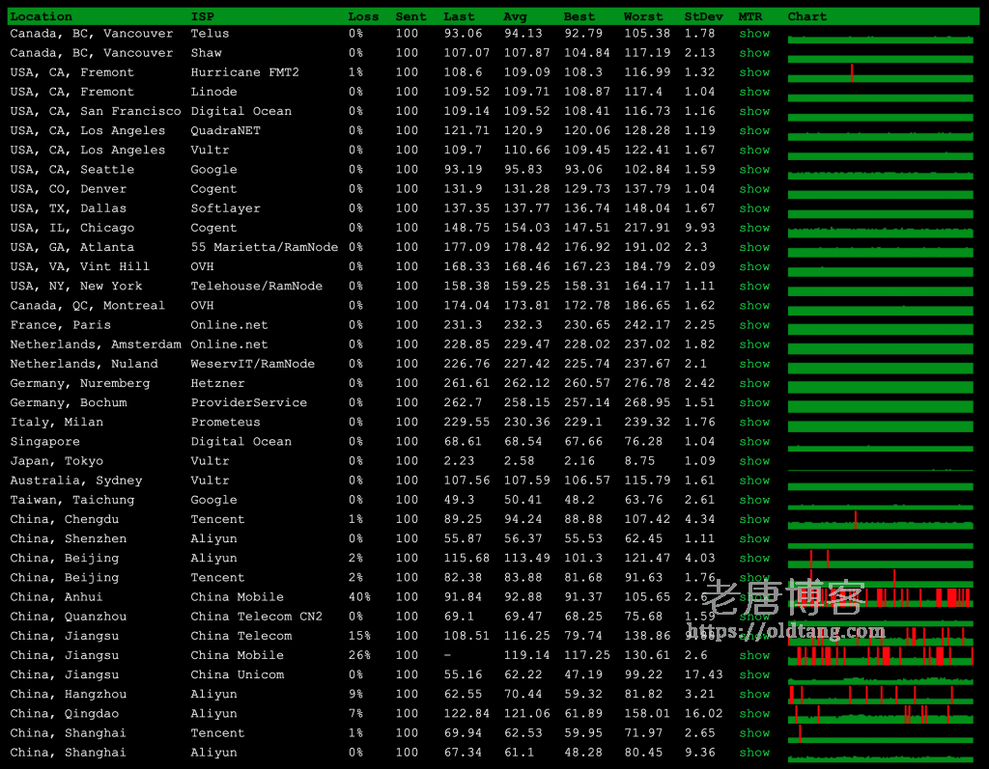The height and width of the screenshot is (769, 989).
Task: Select 'Italy, Milan' location text
Action: (x=57, y=423)
